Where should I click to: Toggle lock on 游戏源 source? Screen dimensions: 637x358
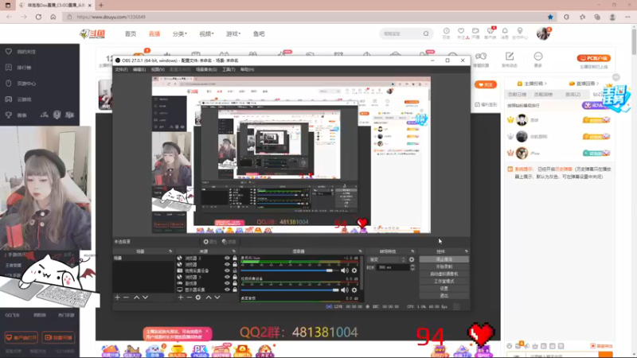[235, 283]
